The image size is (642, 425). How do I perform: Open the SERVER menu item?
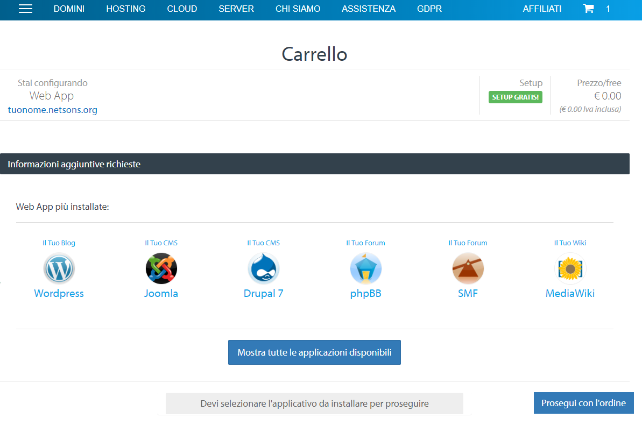(x=236, y=9)
